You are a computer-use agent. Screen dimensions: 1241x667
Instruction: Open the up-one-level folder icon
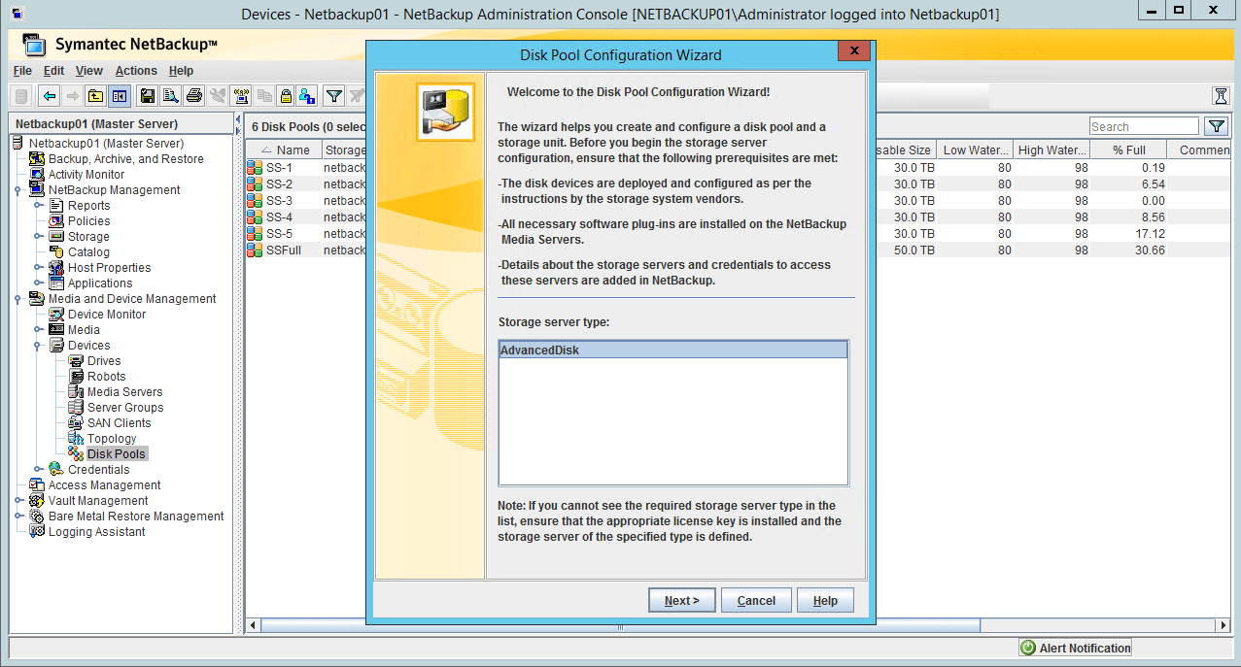93,95
